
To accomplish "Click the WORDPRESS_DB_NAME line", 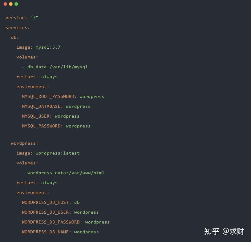I will click(x=60, y=232).
